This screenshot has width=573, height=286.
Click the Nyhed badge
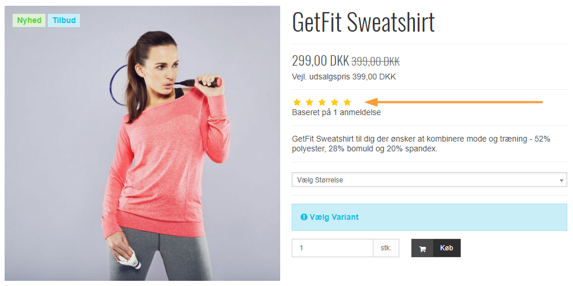click(x=29, y=21)
